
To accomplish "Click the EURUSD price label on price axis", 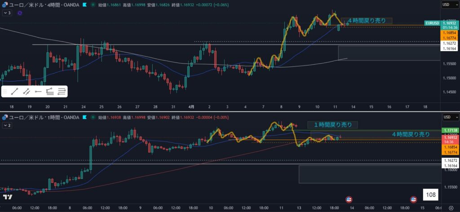I will pyautogui.click(x=433, y=22).
